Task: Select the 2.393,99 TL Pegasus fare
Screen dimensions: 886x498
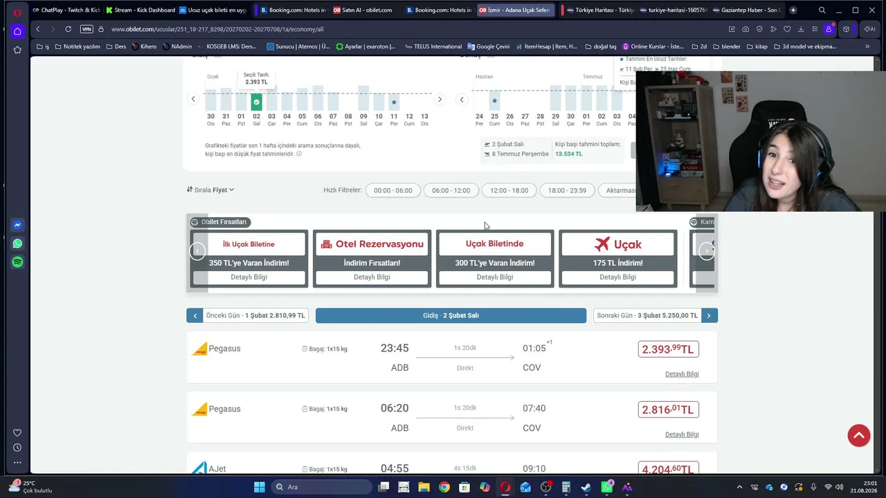Action: [668, 349]
